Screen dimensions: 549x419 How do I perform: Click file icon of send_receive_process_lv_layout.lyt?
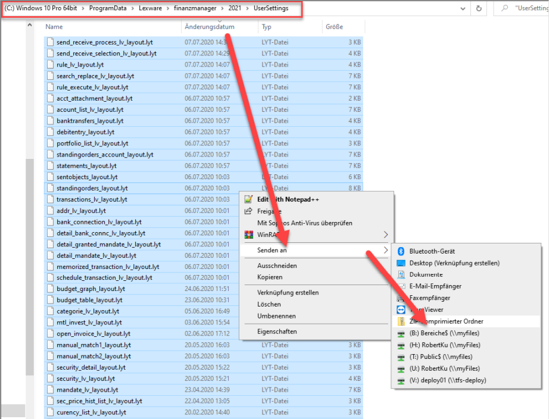pyautogui.click(x=51, y=42)
